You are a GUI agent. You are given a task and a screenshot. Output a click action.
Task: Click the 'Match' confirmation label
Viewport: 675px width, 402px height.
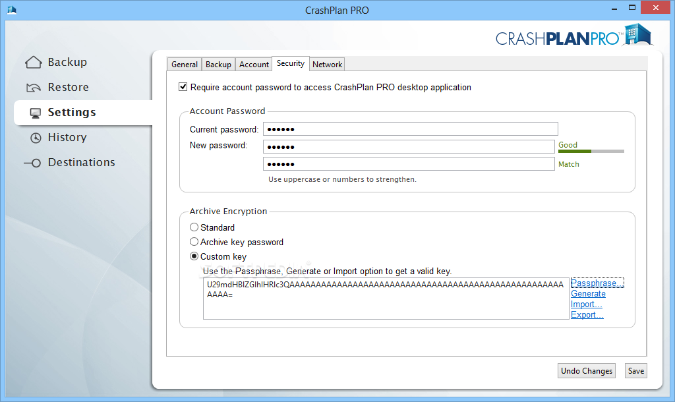pos(569,164)
